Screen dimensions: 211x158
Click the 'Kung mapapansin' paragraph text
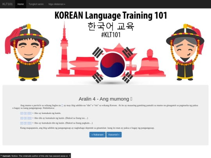point(87,128)
